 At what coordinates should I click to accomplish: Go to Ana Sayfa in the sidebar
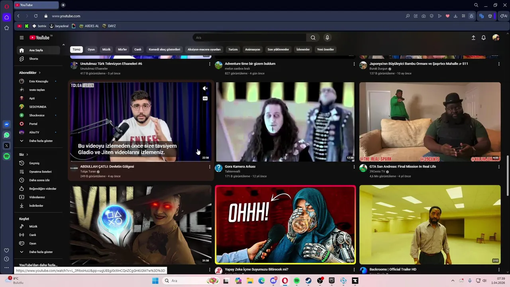(x=39, y=50)
